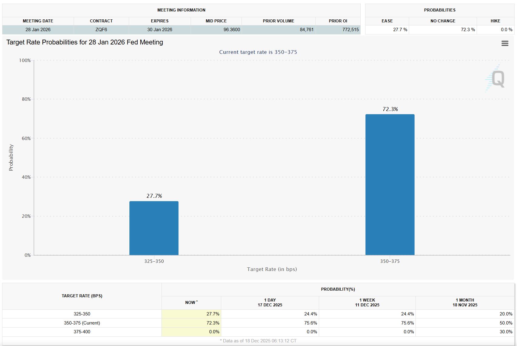Click the 1 Day 17 Dec 2025 header

point(270,302)
